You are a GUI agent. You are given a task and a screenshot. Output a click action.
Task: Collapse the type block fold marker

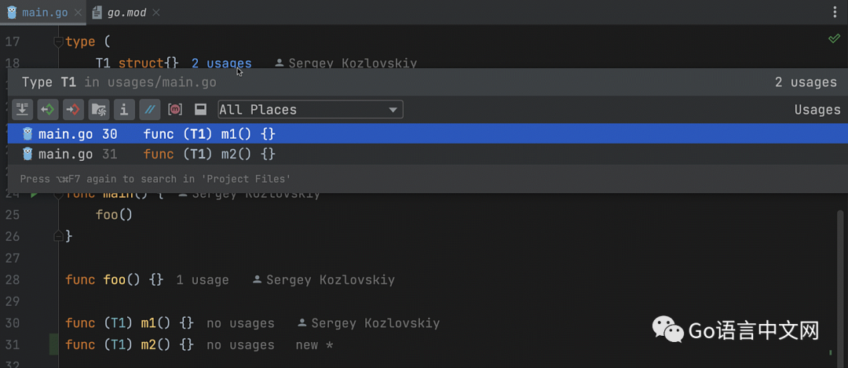point(57,42)
